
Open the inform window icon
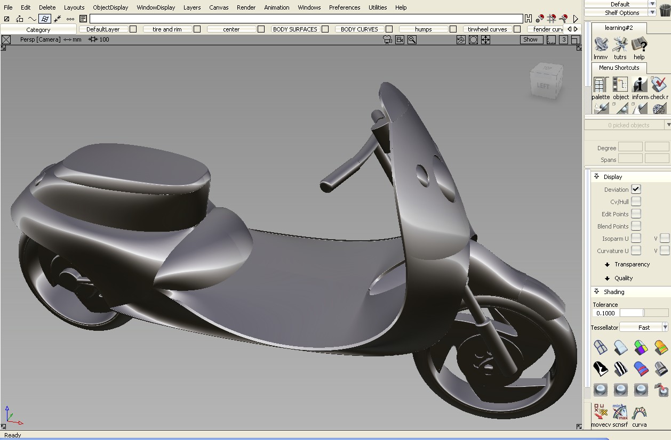[639, 85]
